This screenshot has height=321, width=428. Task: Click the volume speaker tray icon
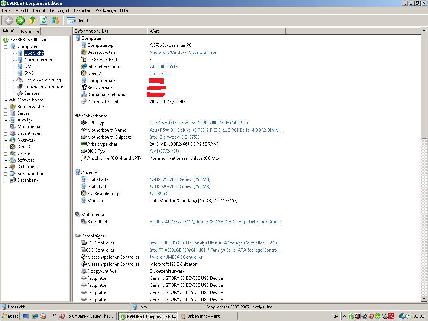click(408, 317)
